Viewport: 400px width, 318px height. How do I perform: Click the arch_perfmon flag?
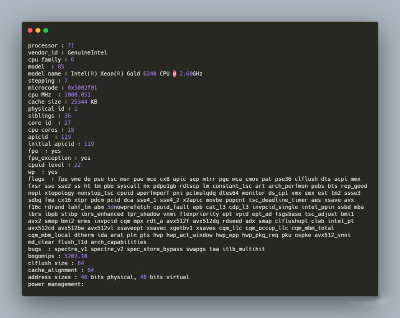[288, 186]
